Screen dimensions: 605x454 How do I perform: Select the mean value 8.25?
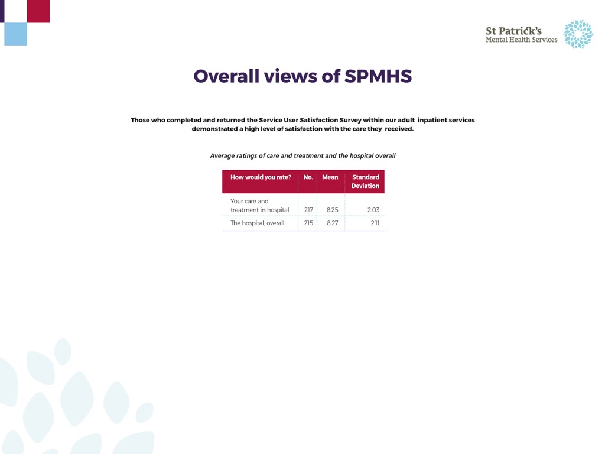[x=332, y=210]
